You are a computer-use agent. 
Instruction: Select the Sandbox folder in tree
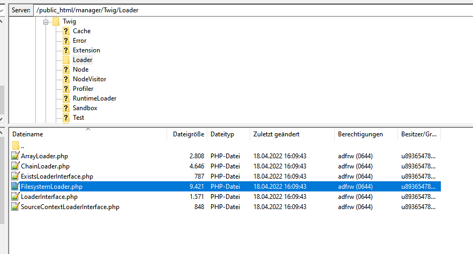click(x=85, y=108)
